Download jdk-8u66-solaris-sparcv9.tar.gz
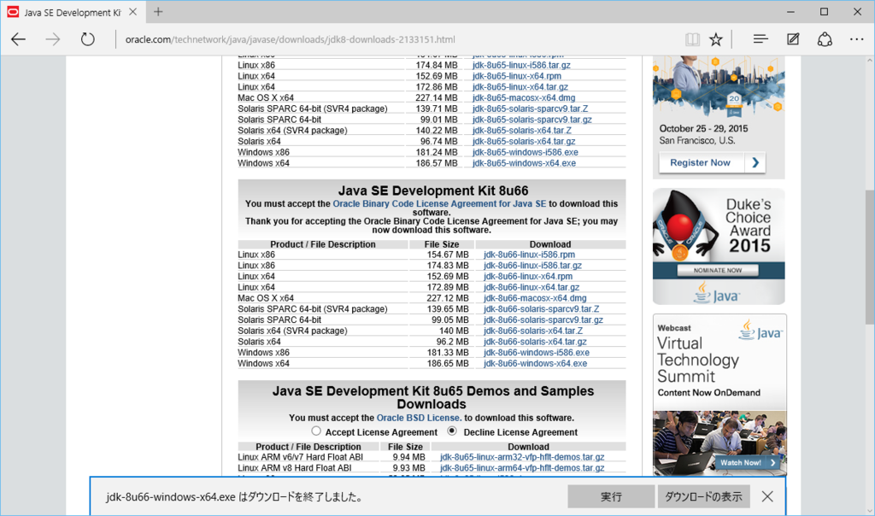 pos(543,320)
